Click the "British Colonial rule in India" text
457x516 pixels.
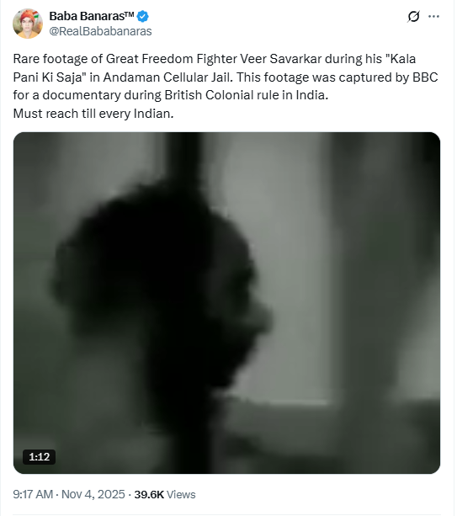tap(245, 95)
